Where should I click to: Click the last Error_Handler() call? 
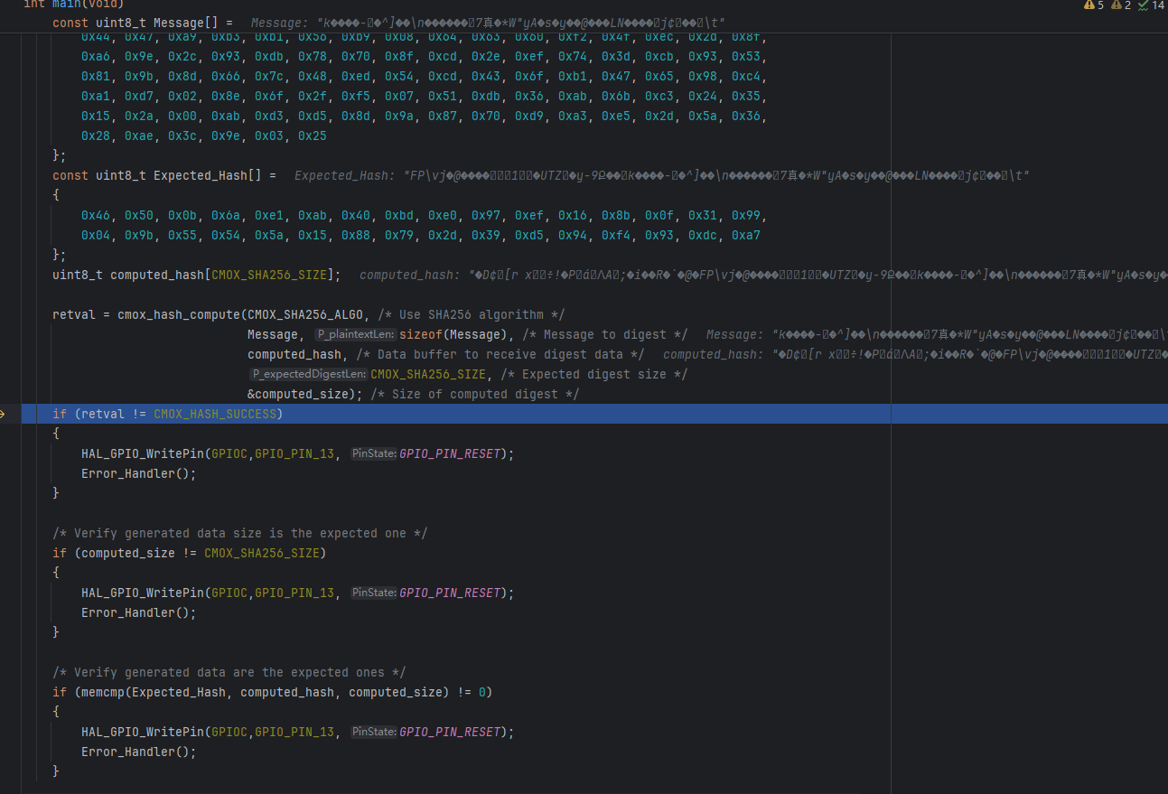(137, 752)
